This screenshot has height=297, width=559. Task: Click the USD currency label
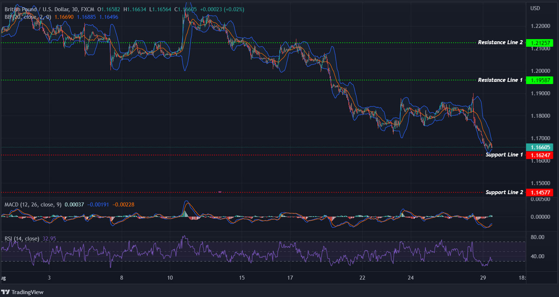(535, 8)
